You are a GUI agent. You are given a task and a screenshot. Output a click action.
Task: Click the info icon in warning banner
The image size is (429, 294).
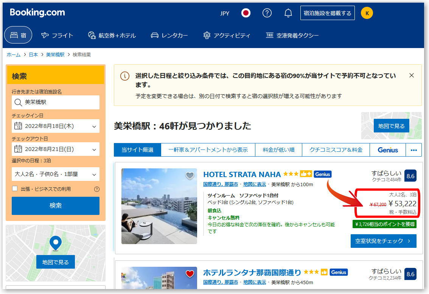click(x=125, y=76)
